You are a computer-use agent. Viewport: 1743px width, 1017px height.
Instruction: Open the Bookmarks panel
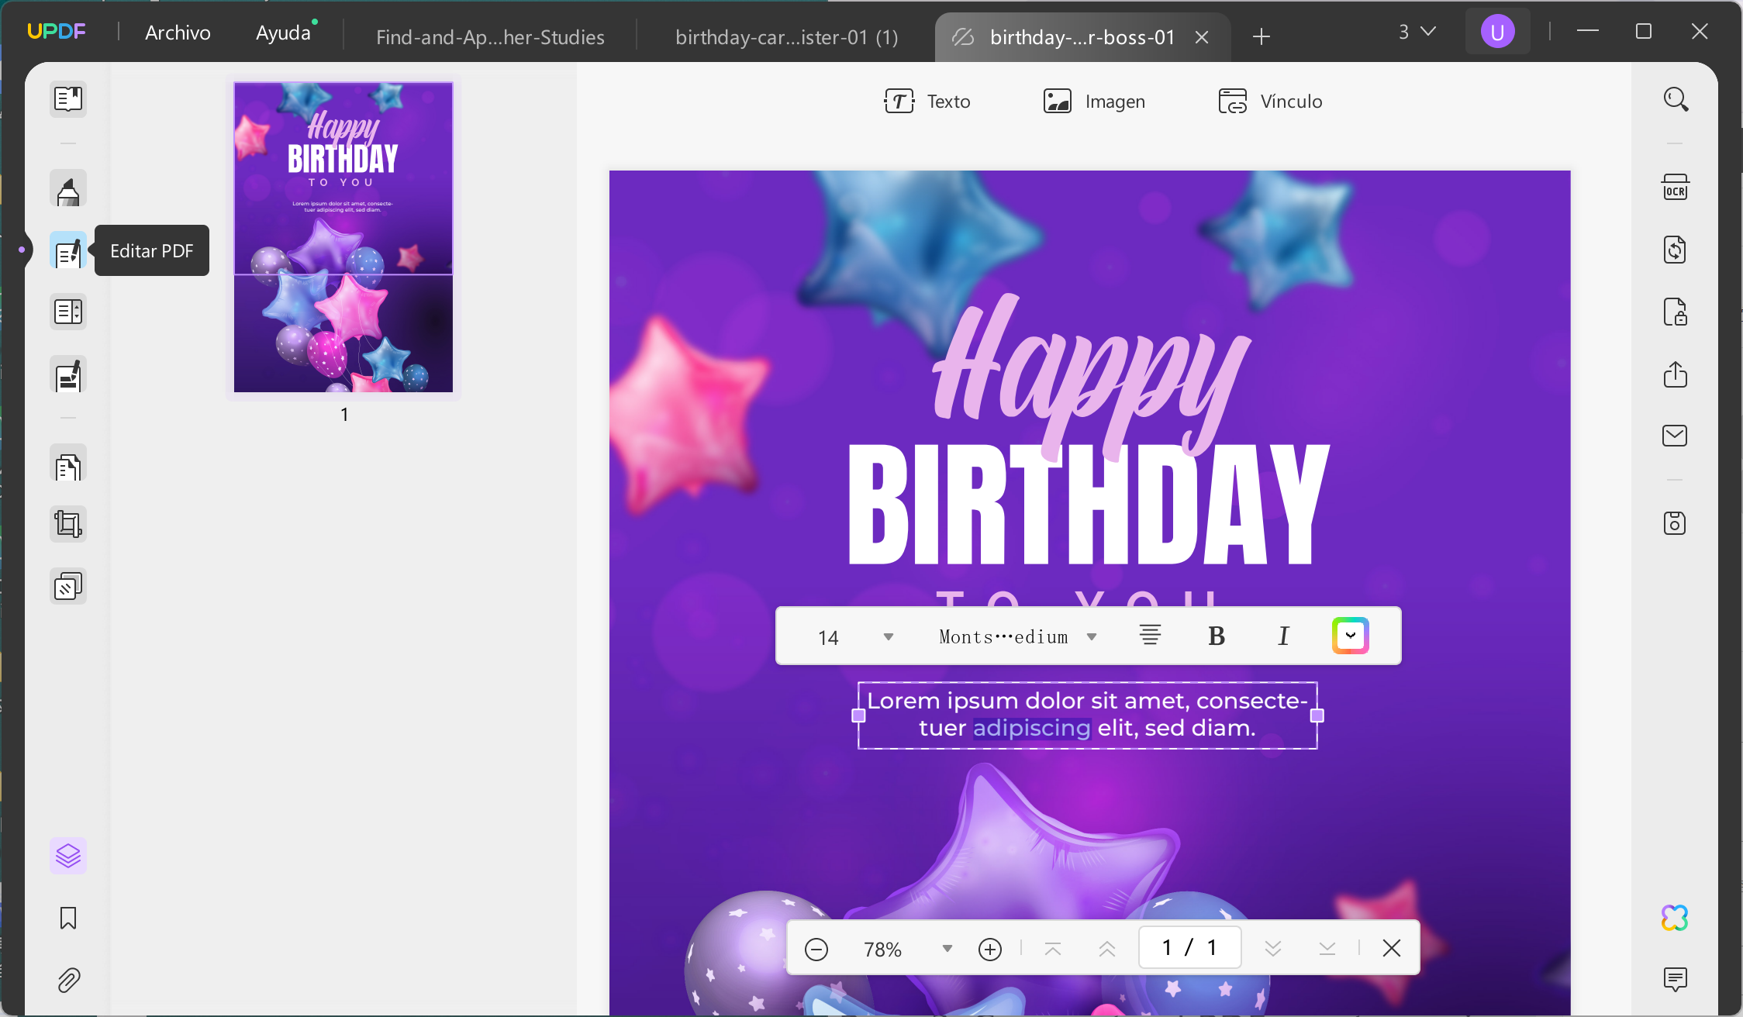point(68,918)
